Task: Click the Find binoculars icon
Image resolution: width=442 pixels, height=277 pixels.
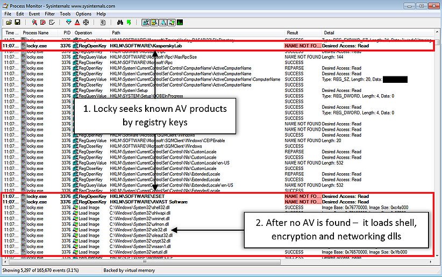Action: tap(120, 22)
